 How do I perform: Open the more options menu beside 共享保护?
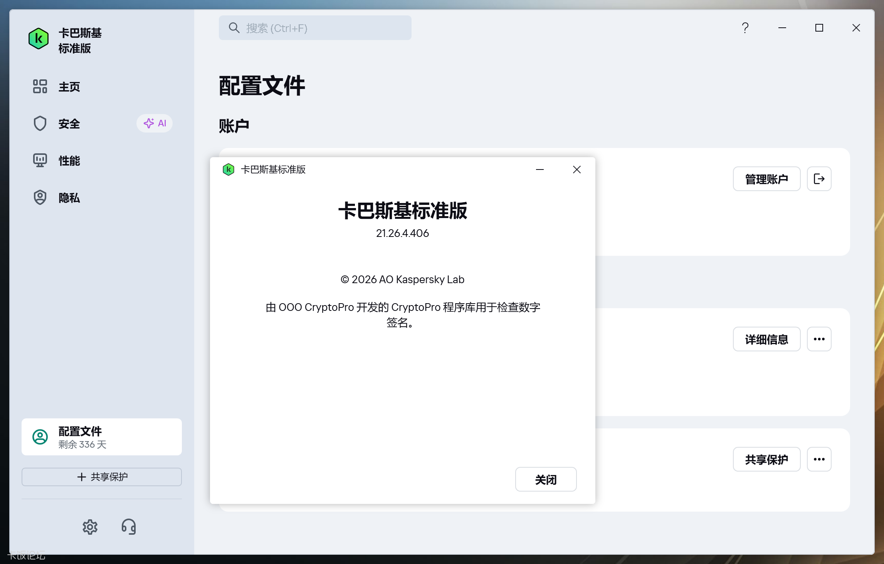[819, 459]
